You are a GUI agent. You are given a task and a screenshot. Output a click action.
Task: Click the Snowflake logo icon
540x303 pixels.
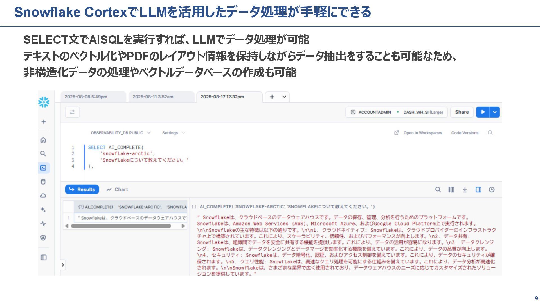point(44,102)
